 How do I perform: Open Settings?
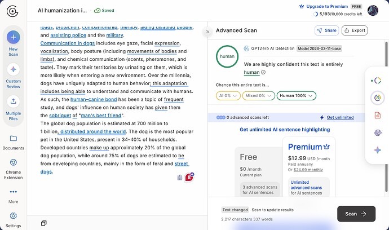pyautogui.click(x=14, y=220)
